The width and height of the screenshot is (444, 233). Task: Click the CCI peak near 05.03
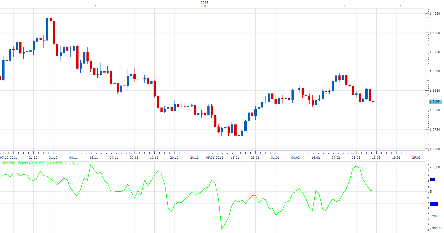(x=356, y=166)
